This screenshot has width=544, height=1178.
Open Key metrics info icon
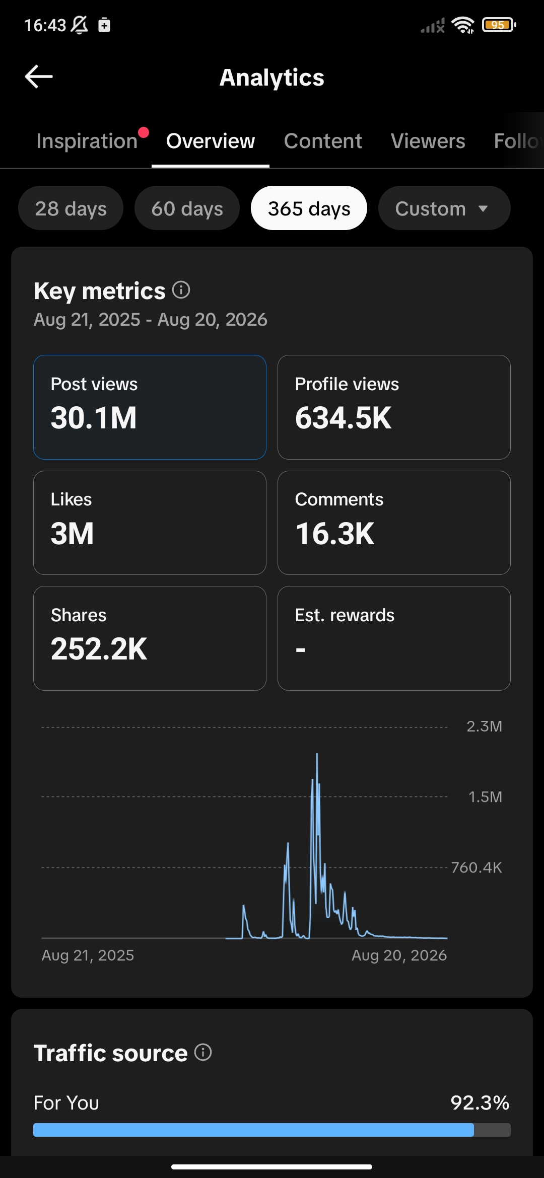(181, 289)
